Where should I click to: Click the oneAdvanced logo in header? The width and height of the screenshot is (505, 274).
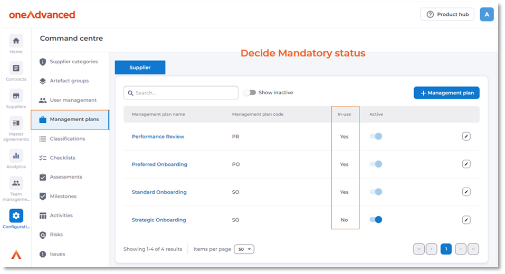42,14
